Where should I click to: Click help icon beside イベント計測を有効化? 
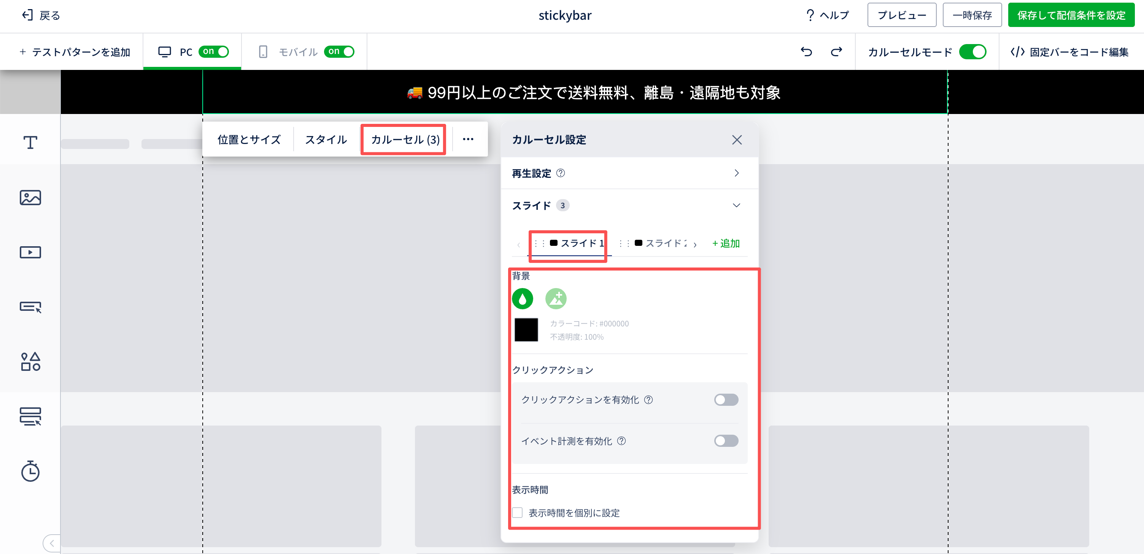(x=621, y=441)
